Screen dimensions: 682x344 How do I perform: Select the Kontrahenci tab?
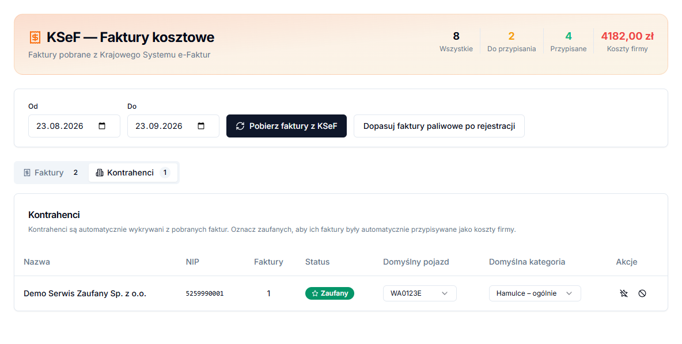[132, 173]
